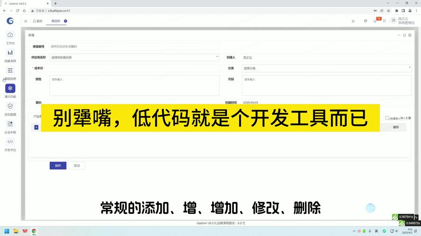Viewport: 421px width, 236px height.
Task: Click the 操作 column header
Action: coord(396,127)
